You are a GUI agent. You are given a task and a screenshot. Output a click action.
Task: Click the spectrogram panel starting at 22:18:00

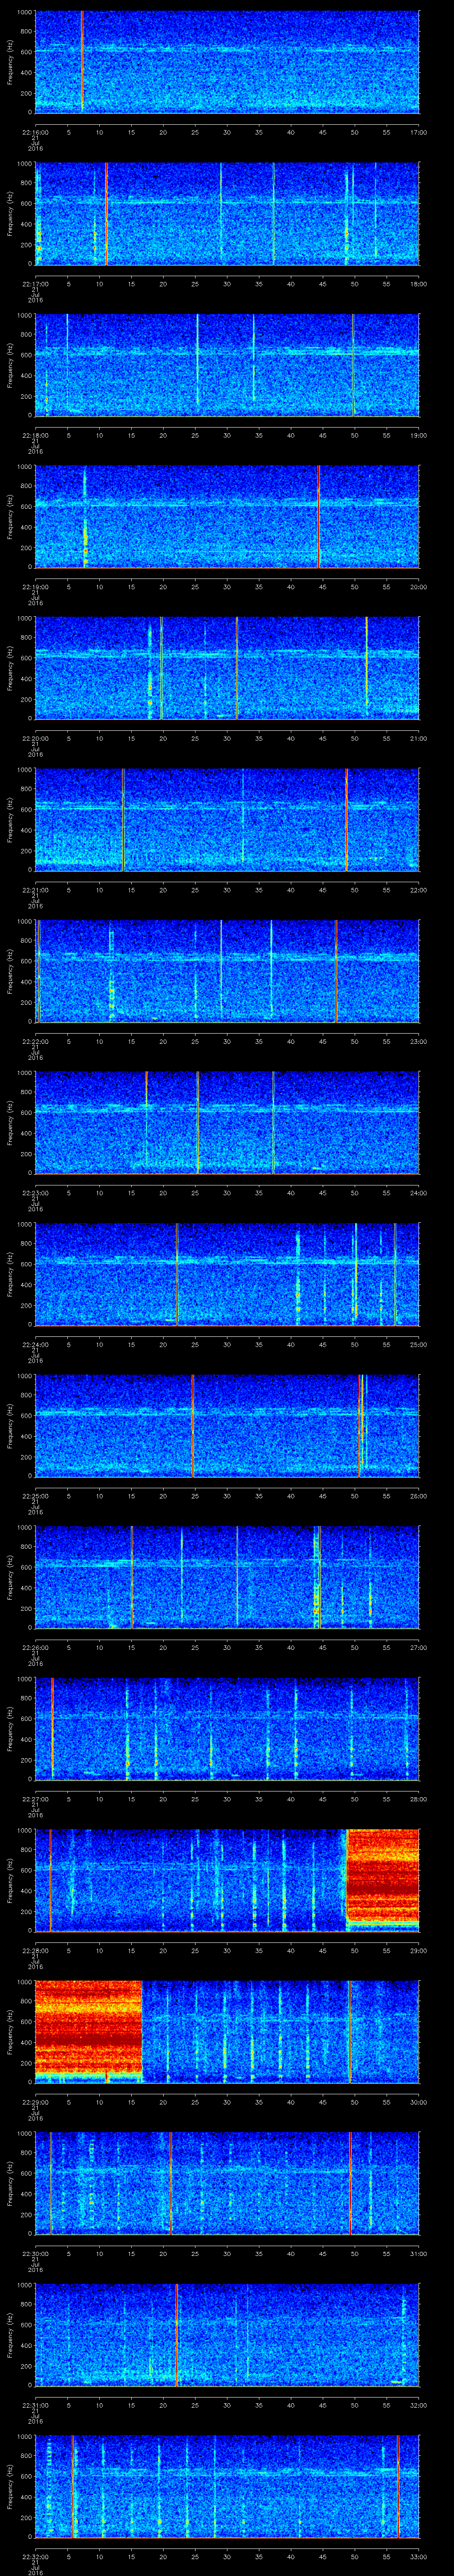[x=227, y=364]
